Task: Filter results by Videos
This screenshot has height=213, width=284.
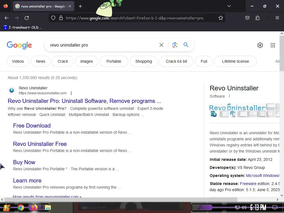Action: click(x=18, y=61)
